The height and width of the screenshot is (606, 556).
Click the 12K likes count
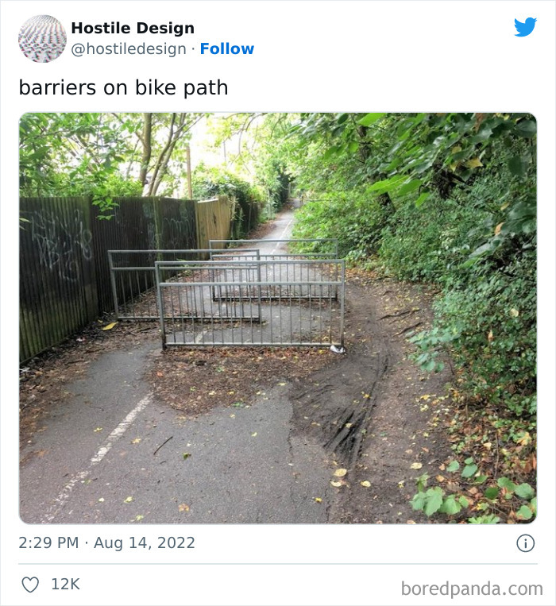(65, 584)
